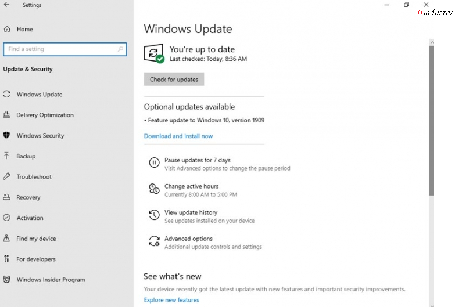Click 'Visit Advanced options to change the pause period'

[x=227, y=168]
